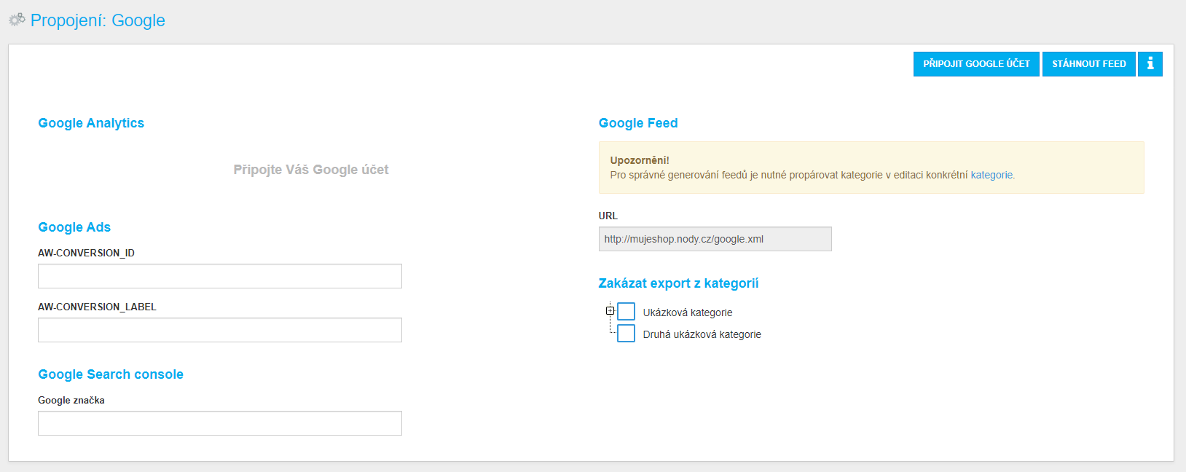Click the Google Analytics heading
Screen dimensions: 1186x472
pos(91,123)
